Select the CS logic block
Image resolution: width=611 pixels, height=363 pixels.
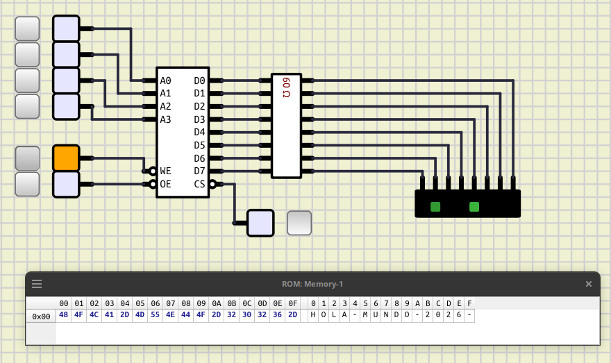tap(260, 223)
